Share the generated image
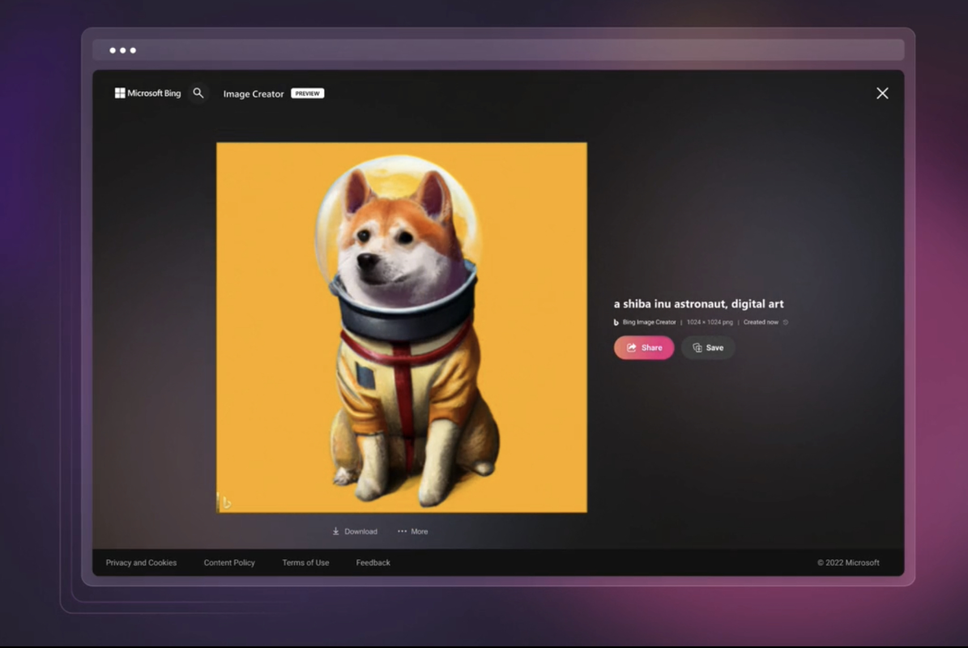 tap(644, 347)
